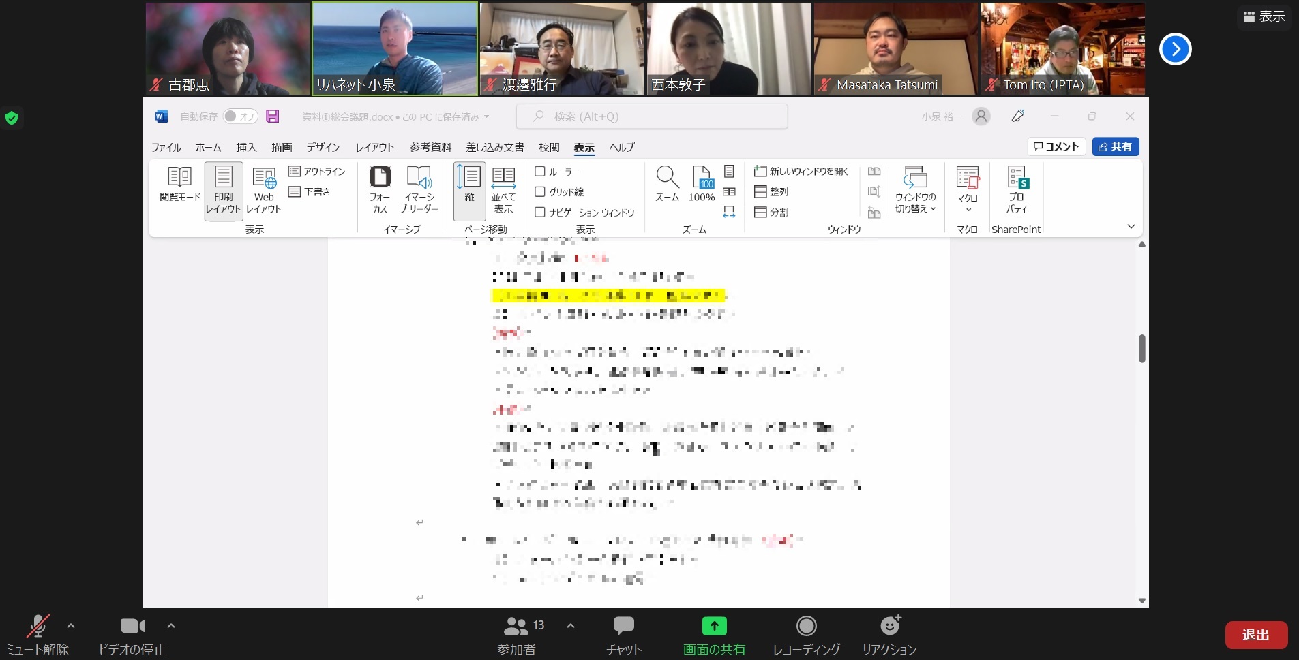Image resolution: width=1299 pixels, height=660 pixels.
Task: Unmute microphone (ミュート解除)
Action: coord(38,636)
